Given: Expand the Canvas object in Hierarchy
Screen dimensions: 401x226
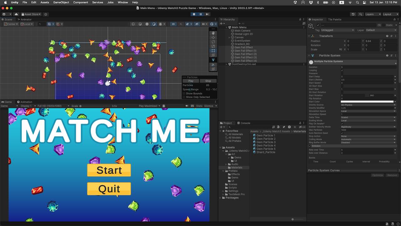Looking at the screenshot, I should click(x=230, y=37).
